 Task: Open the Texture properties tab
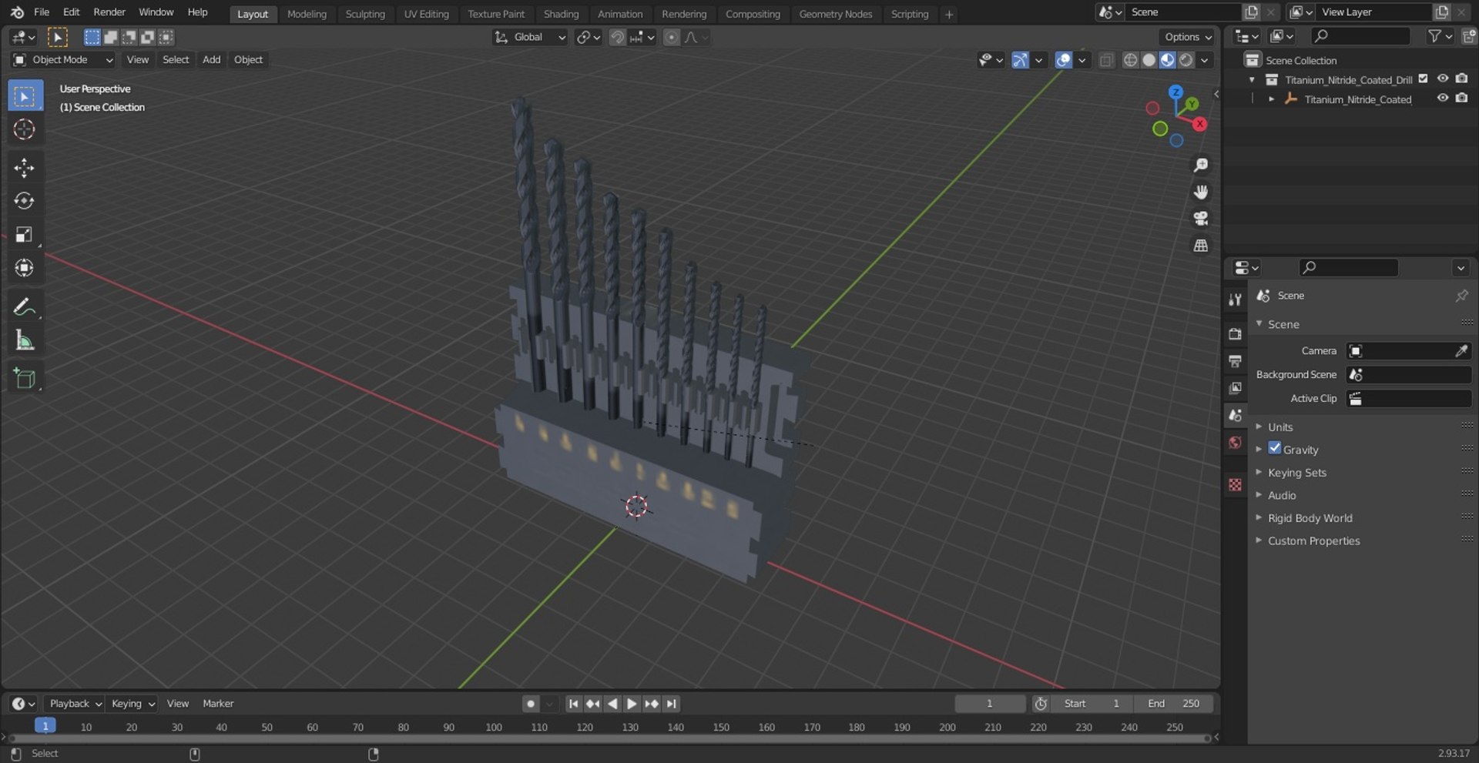1236,484
